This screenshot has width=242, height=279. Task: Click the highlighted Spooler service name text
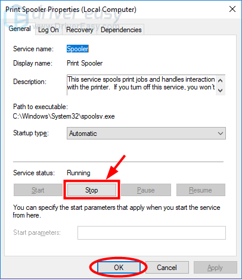[77, 49]
